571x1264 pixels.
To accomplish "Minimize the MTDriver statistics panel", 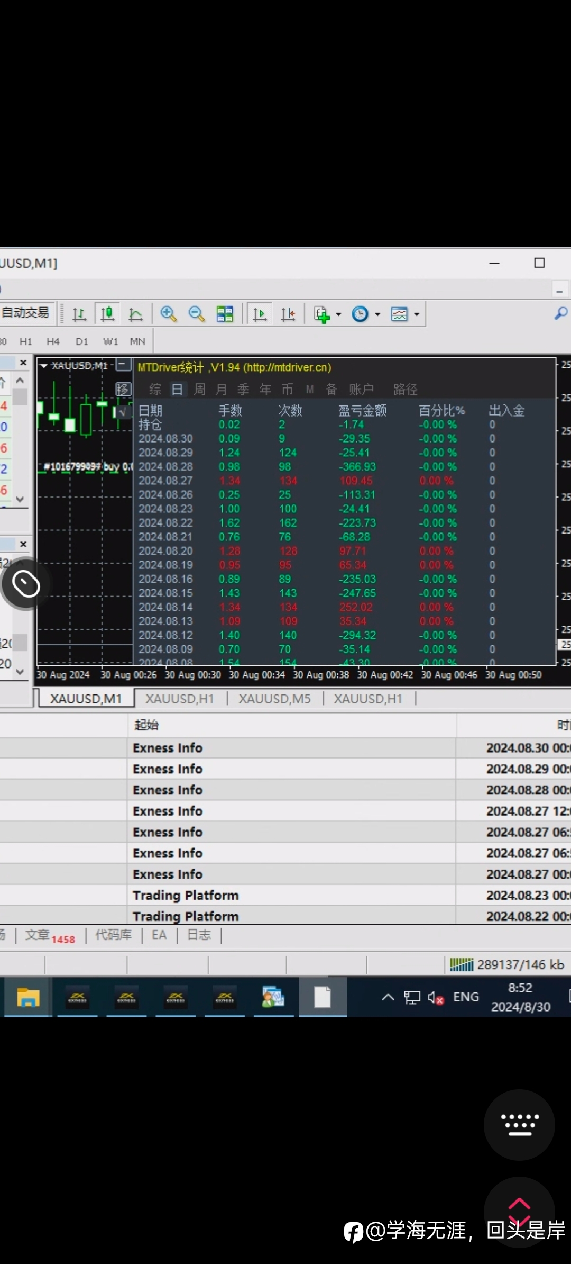I will 123,365.
